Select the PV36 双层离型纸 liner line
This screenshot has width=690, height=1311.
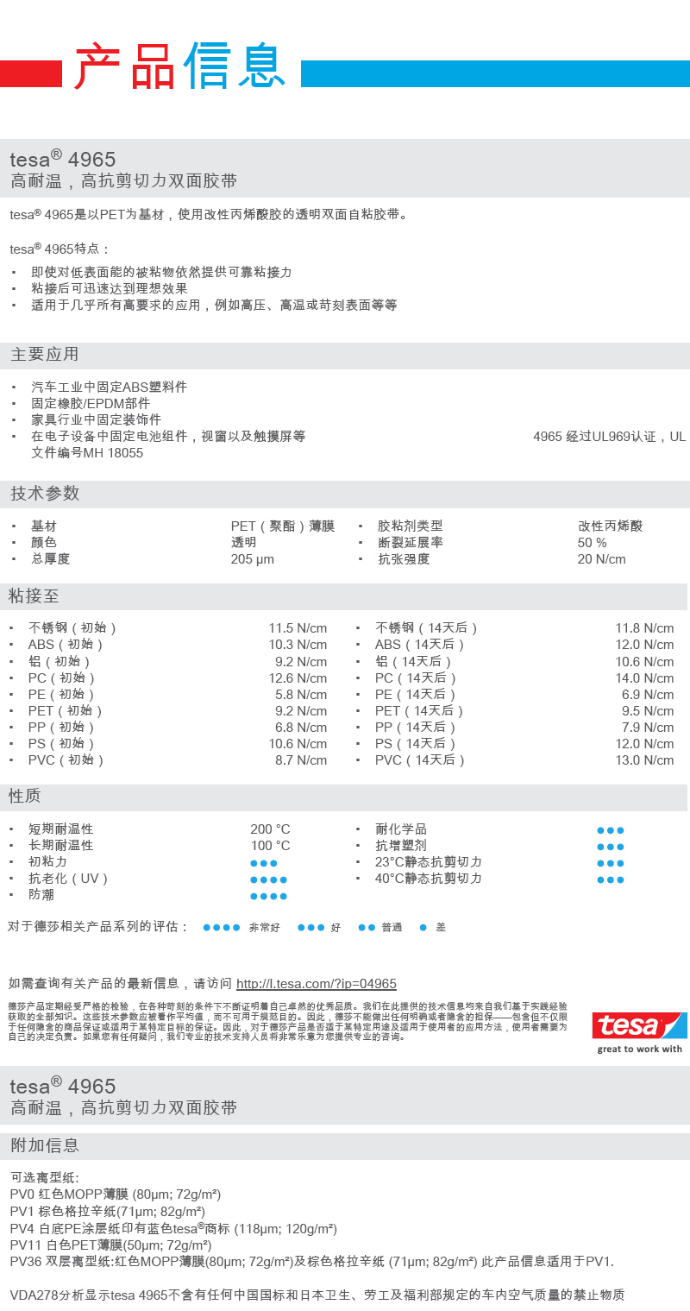pyautogui.click(x=312, y=1262)
